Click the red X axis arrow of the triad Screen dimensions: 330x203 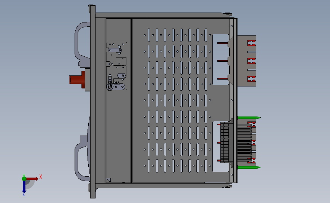point(32,179)
